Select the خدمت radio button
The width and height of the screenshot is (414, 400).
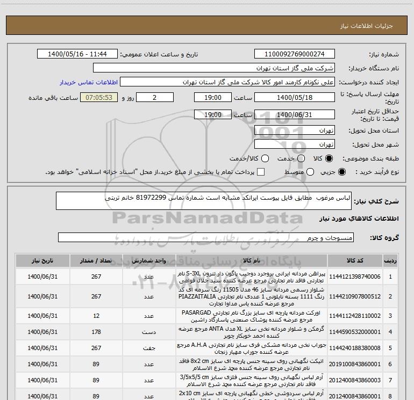click(301, 158)
